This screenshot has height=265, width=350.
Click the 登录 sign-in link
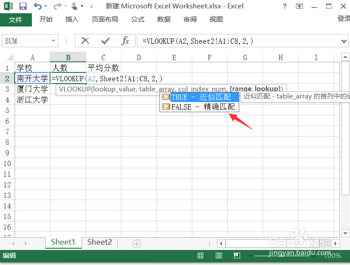[x=344, y=19]
